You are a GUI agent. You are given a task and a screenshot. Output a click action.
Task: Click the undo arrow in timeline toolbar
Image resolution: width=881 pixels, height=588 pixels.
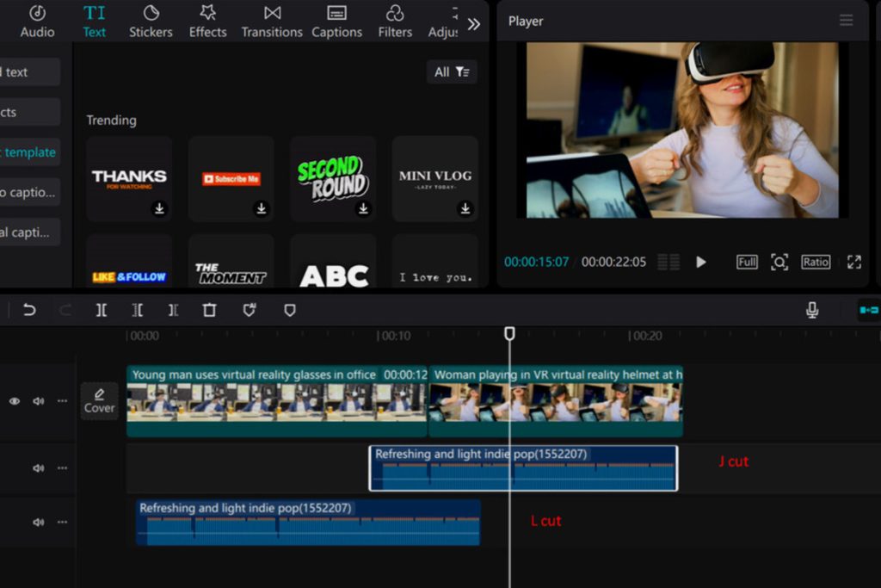(x=29, y=310)
